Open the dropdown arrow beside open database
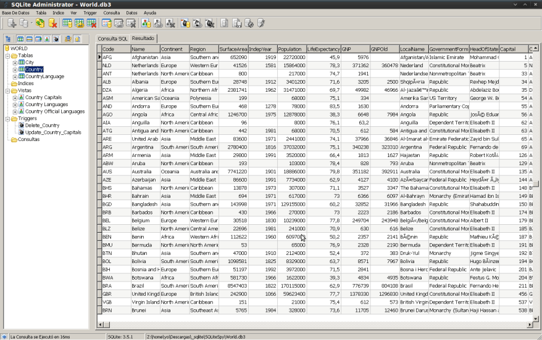The image size is (542, 340). pos(31,23)
